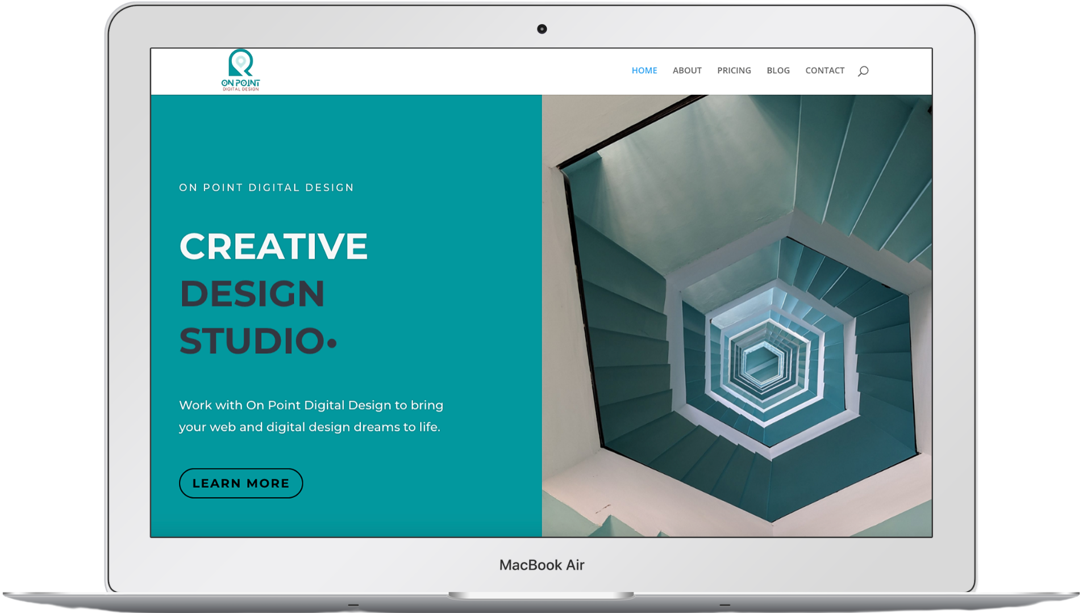Click the ON POINT DIGITAL DESIGN subtitle
The image size is (1091, 613).
click(266, 188)
